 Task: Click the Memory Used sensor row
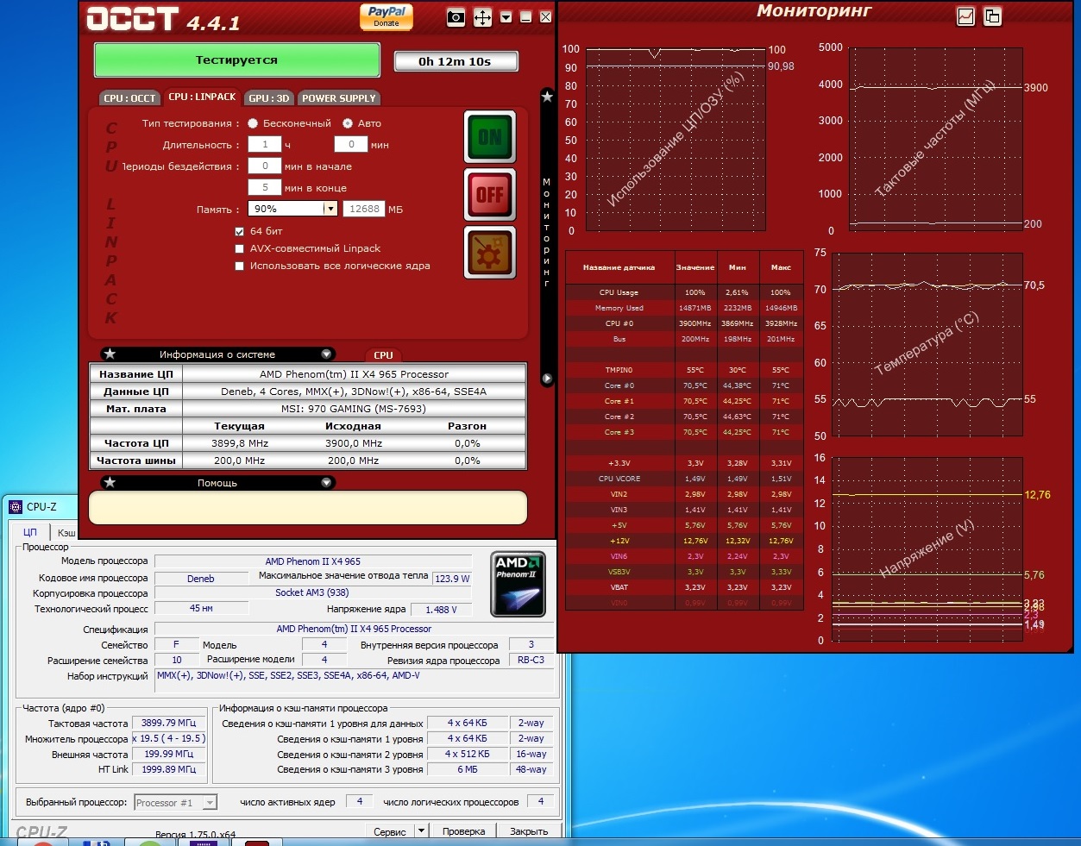coord(684,308)
